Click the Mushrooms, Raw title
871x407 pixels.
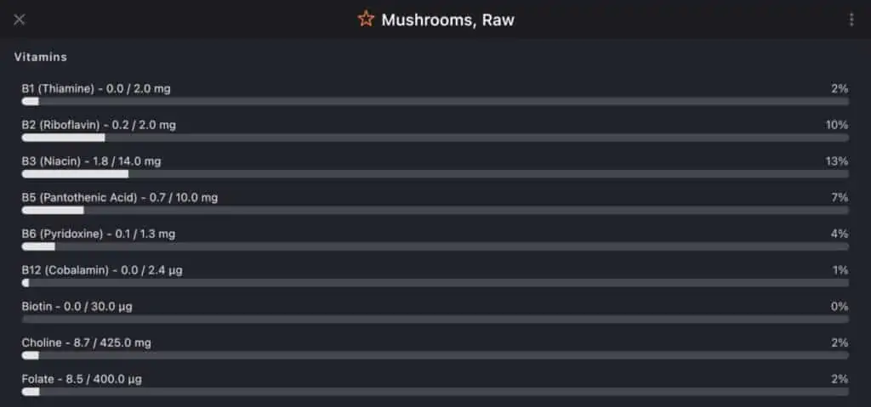pyautogui.click(x=447, y=20)
